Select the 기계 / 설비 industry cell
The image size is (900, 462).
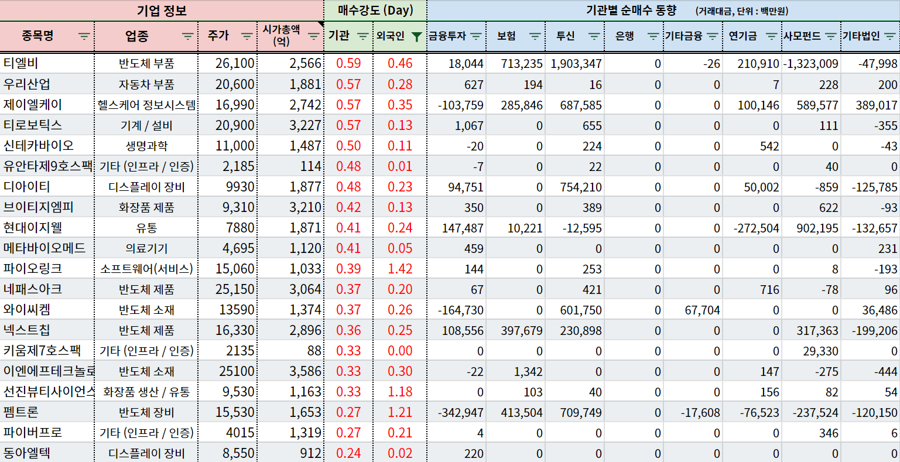pyautogui.click(x=146, y=125)
